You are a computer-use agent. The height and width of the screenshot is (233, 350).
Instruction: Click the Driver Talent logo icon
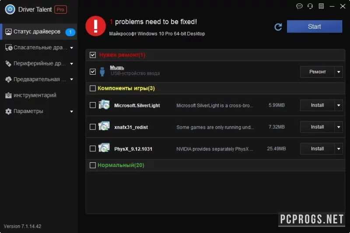10,9
